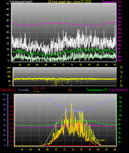The height and width of the screenshot is (153, 129).
Task: Click the '29.5' barometer axis value
Action: pos(120,33)
